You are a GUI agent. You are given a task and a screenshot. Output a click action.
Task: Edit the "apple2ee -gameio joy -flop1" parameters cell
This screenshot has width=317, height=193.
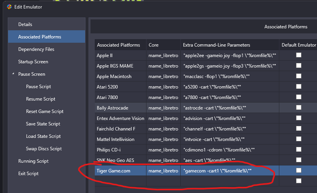[230, 56]
